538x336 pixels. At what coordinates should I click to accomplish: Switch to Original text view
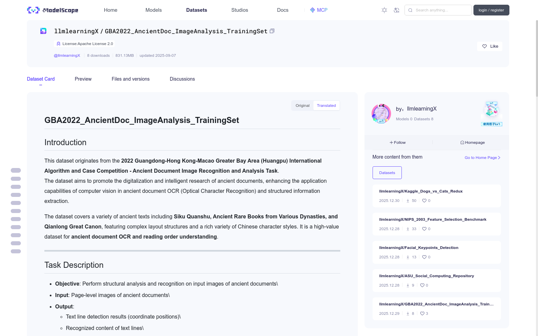[x=302, y=106]
